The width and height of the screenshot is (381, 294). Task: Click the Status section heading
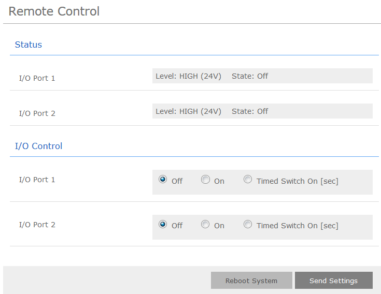point(29,45)
